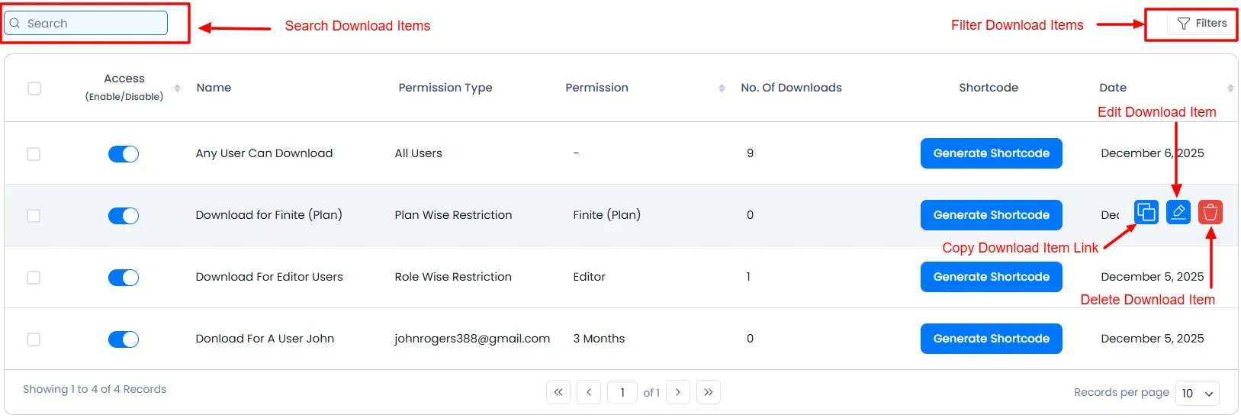Click the All Users permission type cell
The image size is (1241, 418).
418,153
